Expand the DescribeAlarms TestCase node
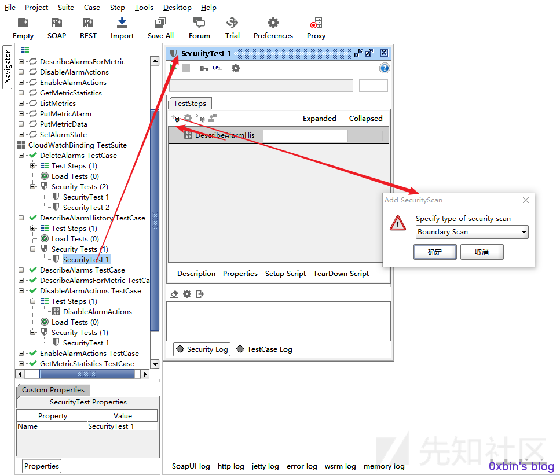Image resolution: width=560 pixels, height=475 pixels. click(21, 270)
